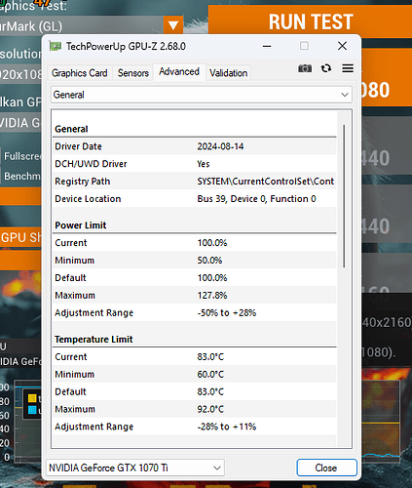
Task: Click the Power Limit Maximum 127.8% value
Action: [x=212, y=295]
